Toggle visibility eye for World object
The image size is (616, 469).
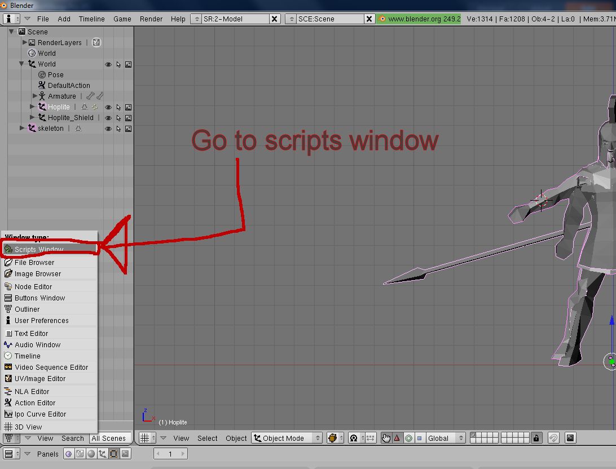tap(108, 64)
